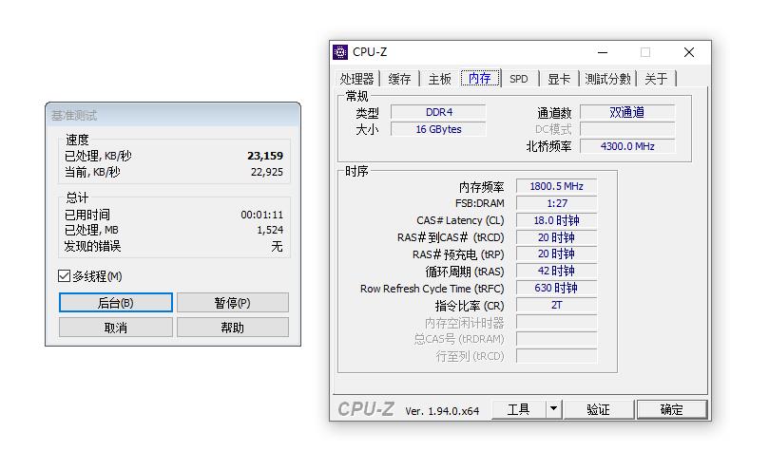The height and width of the screenshot is (451, 769).
Task: Click the CPU-Z window title text
Action: coord(370,52)
